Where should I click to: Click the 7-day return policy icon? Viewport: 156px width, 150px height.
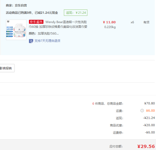[x=31, y=41]
